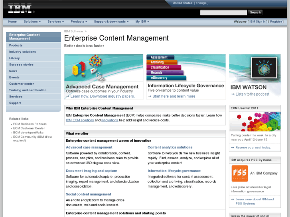Click Learn how. Download industry papers link
Viewport: 290px width, 217px height.
point(103,96)
